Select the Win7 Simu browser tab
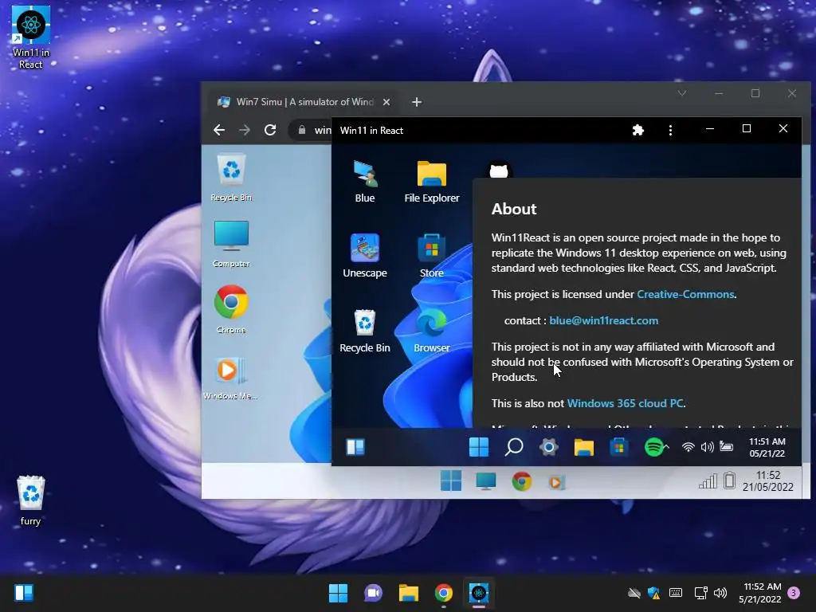816x612 pixels. 304,101
